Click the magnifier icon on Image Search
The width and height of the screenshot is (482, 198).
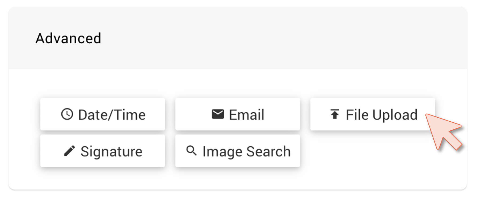(191, 151)
